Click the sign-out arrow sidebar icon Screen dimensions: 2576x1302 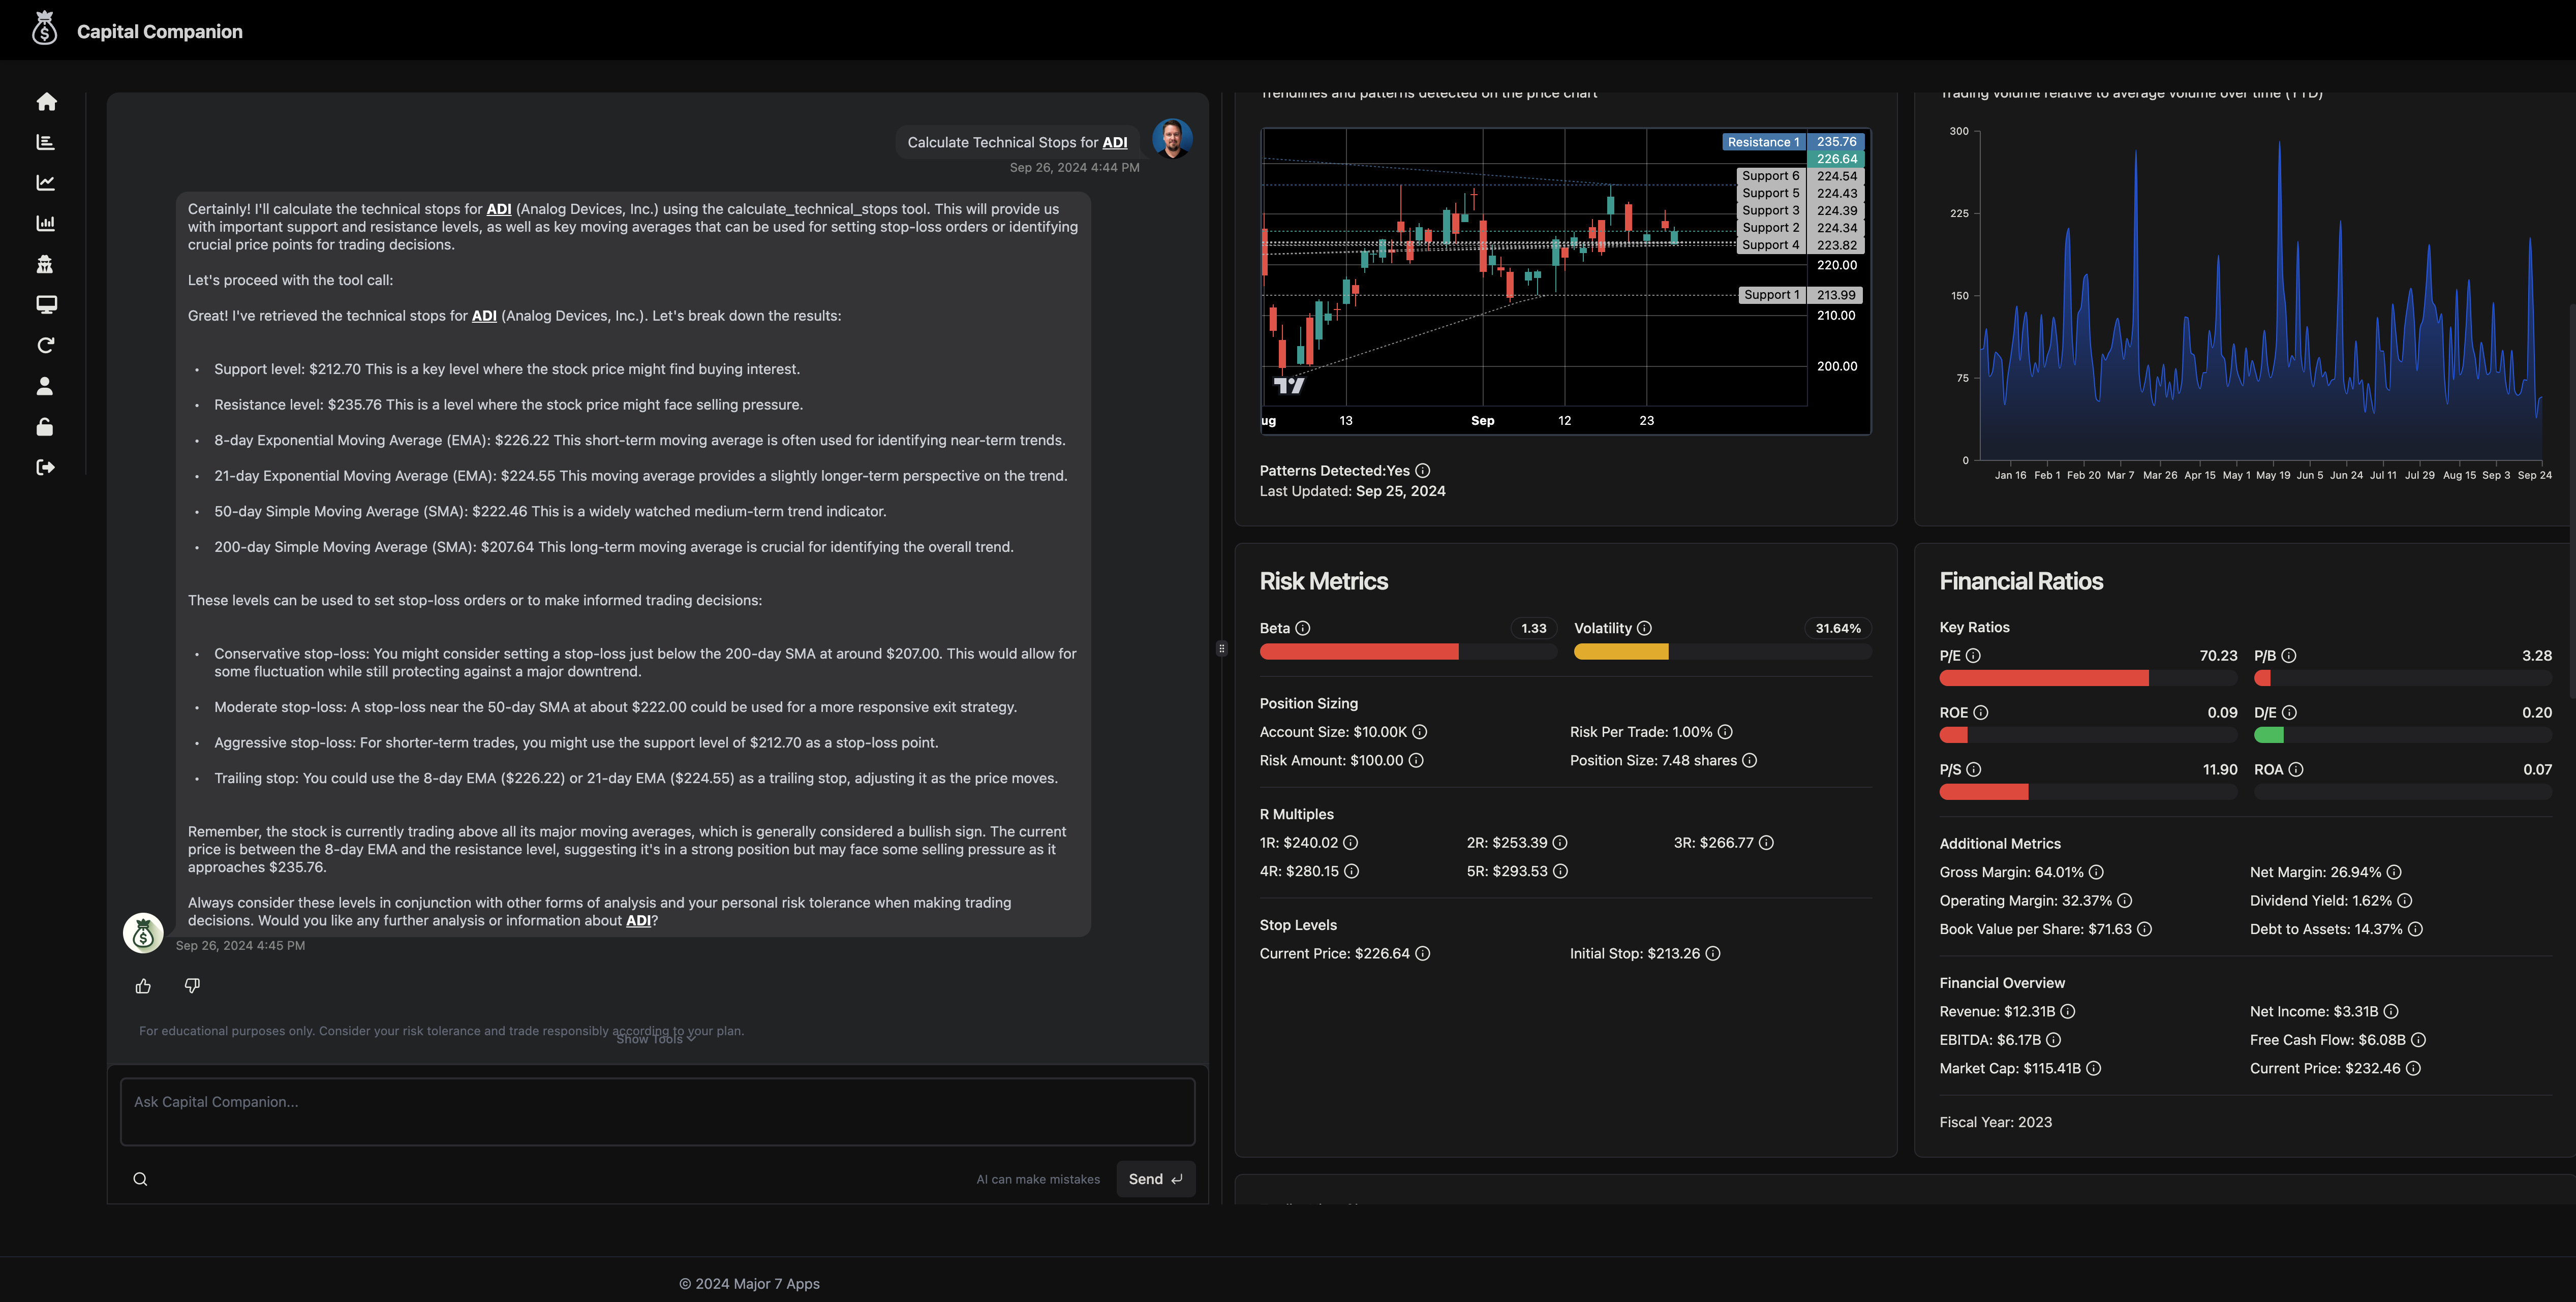click(46, 467)
